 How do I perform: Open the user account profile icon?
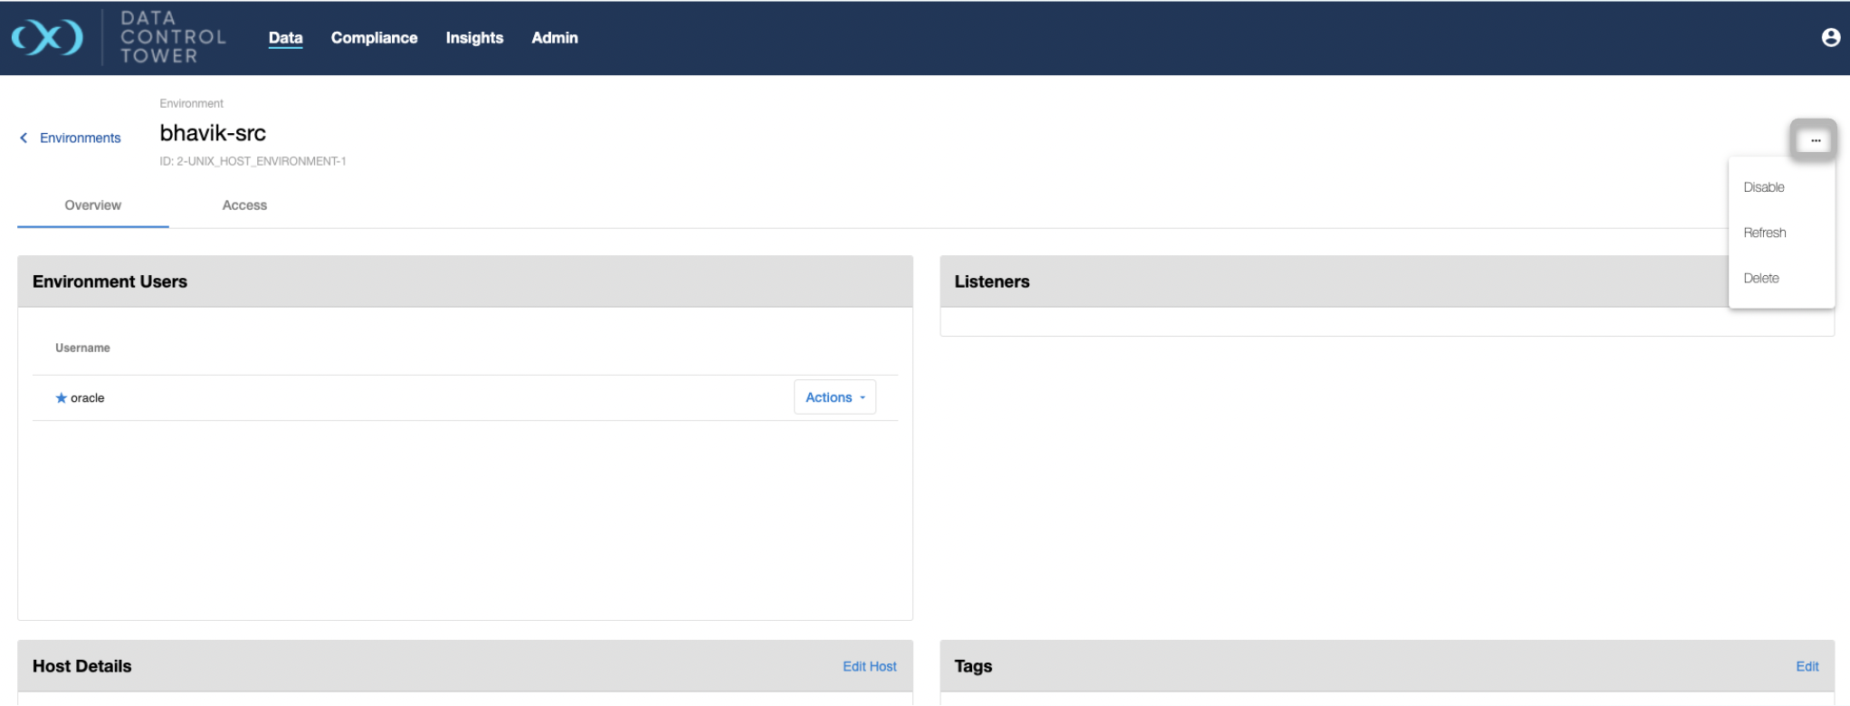pos(1830,37)
